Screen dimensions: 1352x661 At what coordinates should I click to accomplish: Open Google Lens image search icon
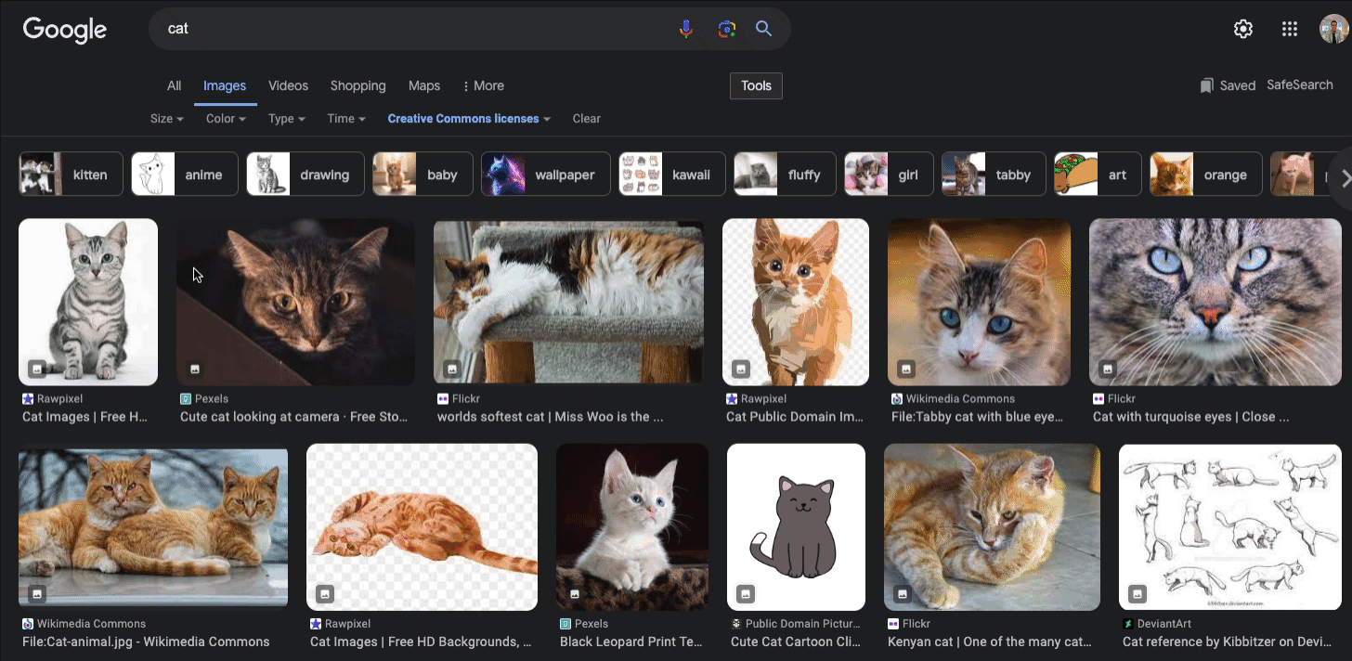tap(726, 29)
